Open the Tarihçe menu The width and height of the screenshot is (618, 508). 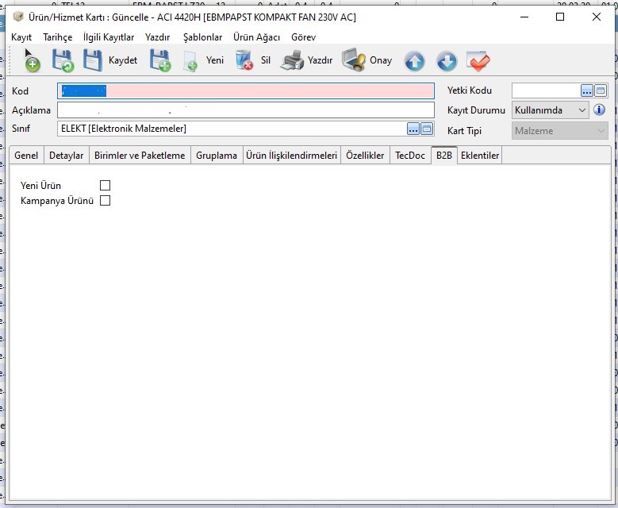point(57,37)
